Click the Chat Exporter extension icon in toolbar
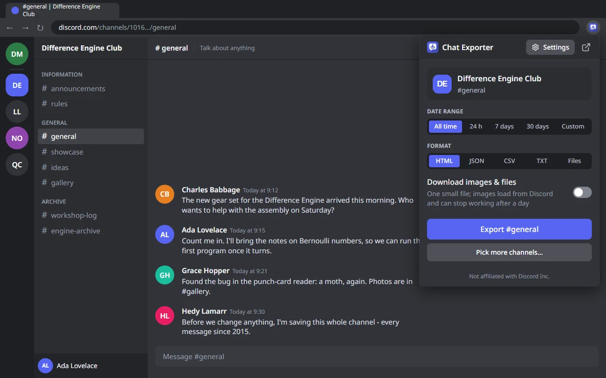The image size is (606, 378). coord(593,27)
